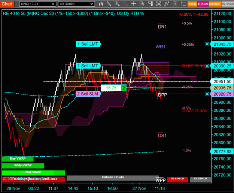
Task: Toggle the Mnt VWAP button
Action: click(33, 173)
